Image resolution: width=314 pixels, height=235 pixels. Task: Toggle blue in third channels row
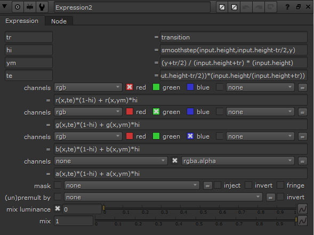[x=190, y=136]
